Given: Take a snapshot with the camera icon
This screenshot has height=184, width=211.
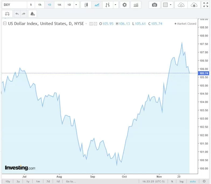Looking at the screenshot, I should (154, 5).
